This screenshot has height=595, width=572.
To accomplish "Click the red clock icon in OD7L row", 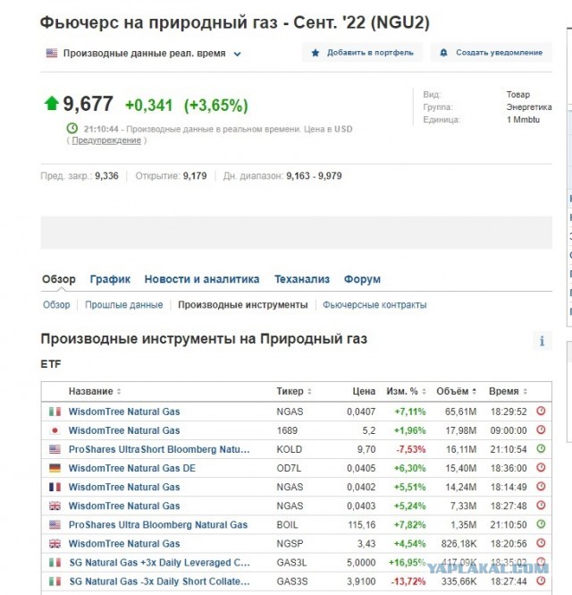I will pyautogui.click(x=541, y=467).
